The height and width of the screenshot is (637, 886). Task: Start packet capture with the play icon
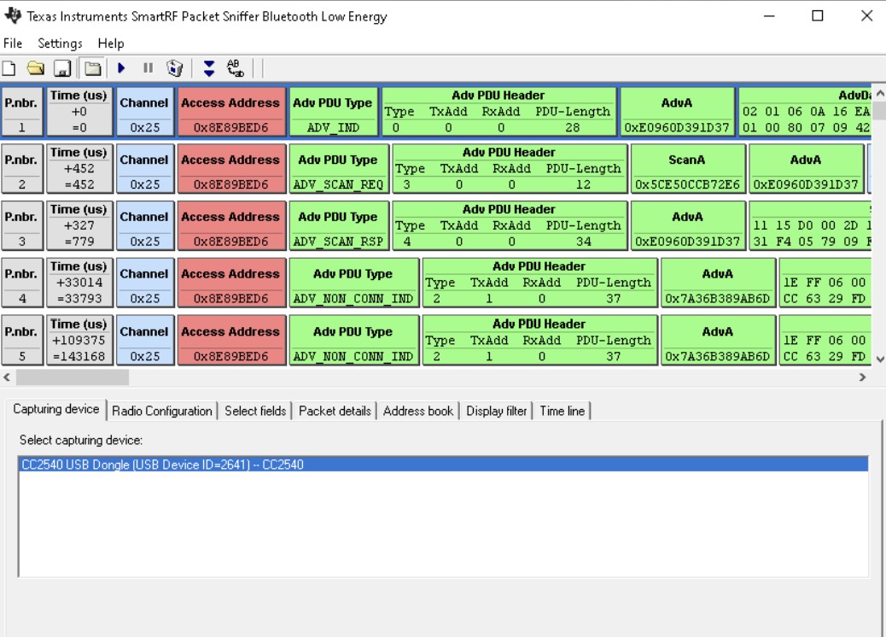pos(121,68)
